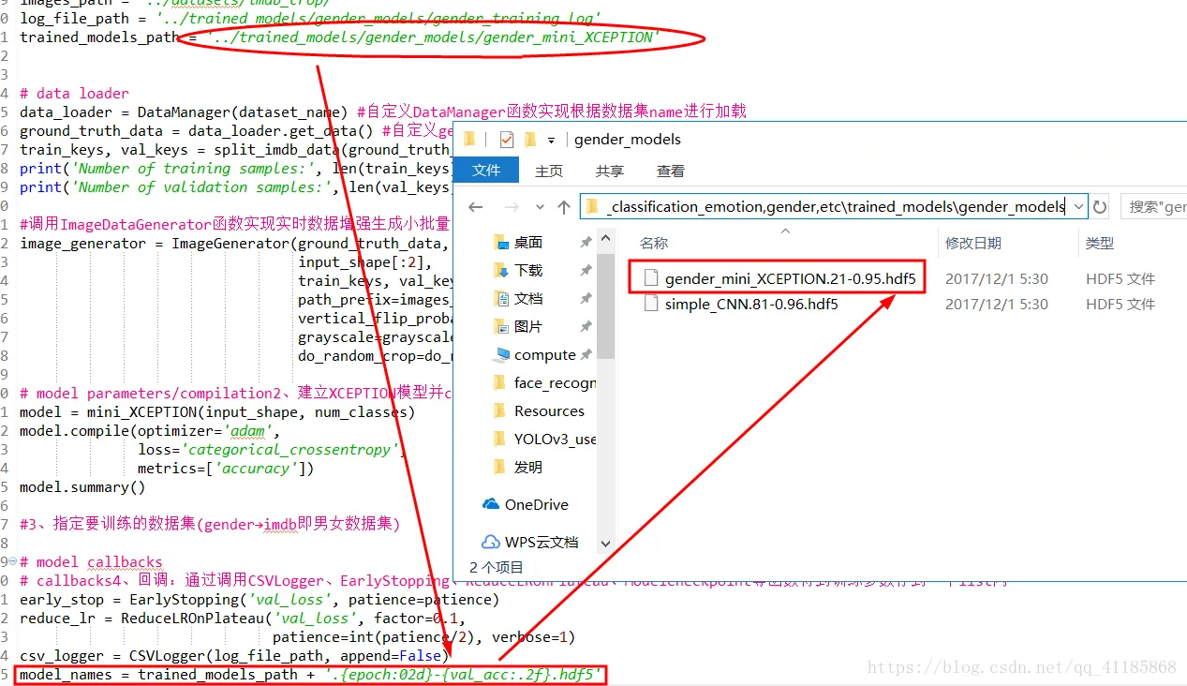
Task: Collapse code fold at '# model callbacks'
Action: (x=11, y=561)
